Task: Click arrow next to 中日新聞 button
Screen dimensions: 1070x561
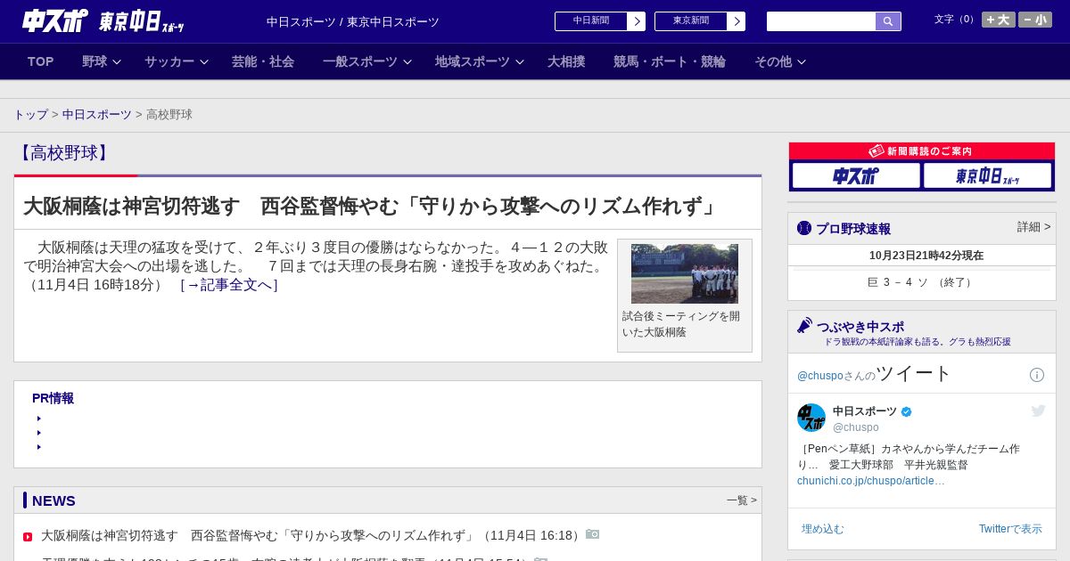Action: coord(636,21)
